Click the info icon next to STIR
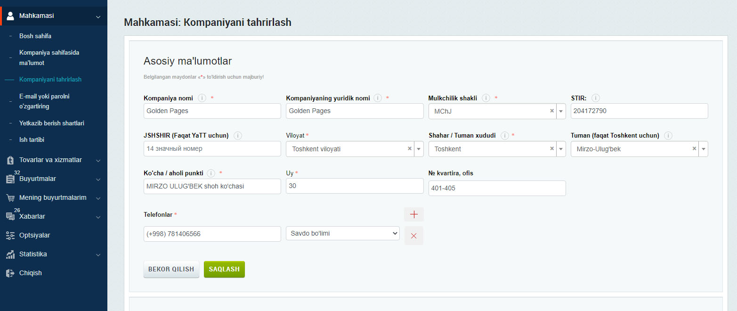This screenshot has width=737, height=311. pyautogui.click(x=595, y=98)
